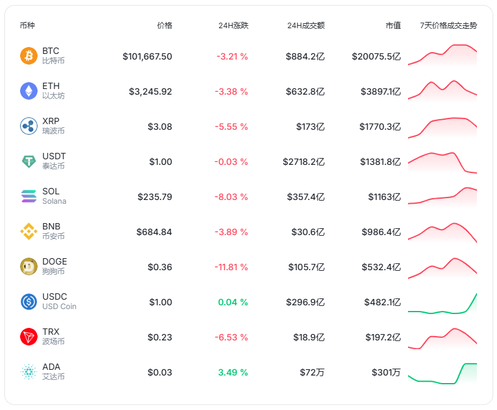Screen dimensions: 497x410
Task: Click the BNB coin icon
Action: coord(29,231)
